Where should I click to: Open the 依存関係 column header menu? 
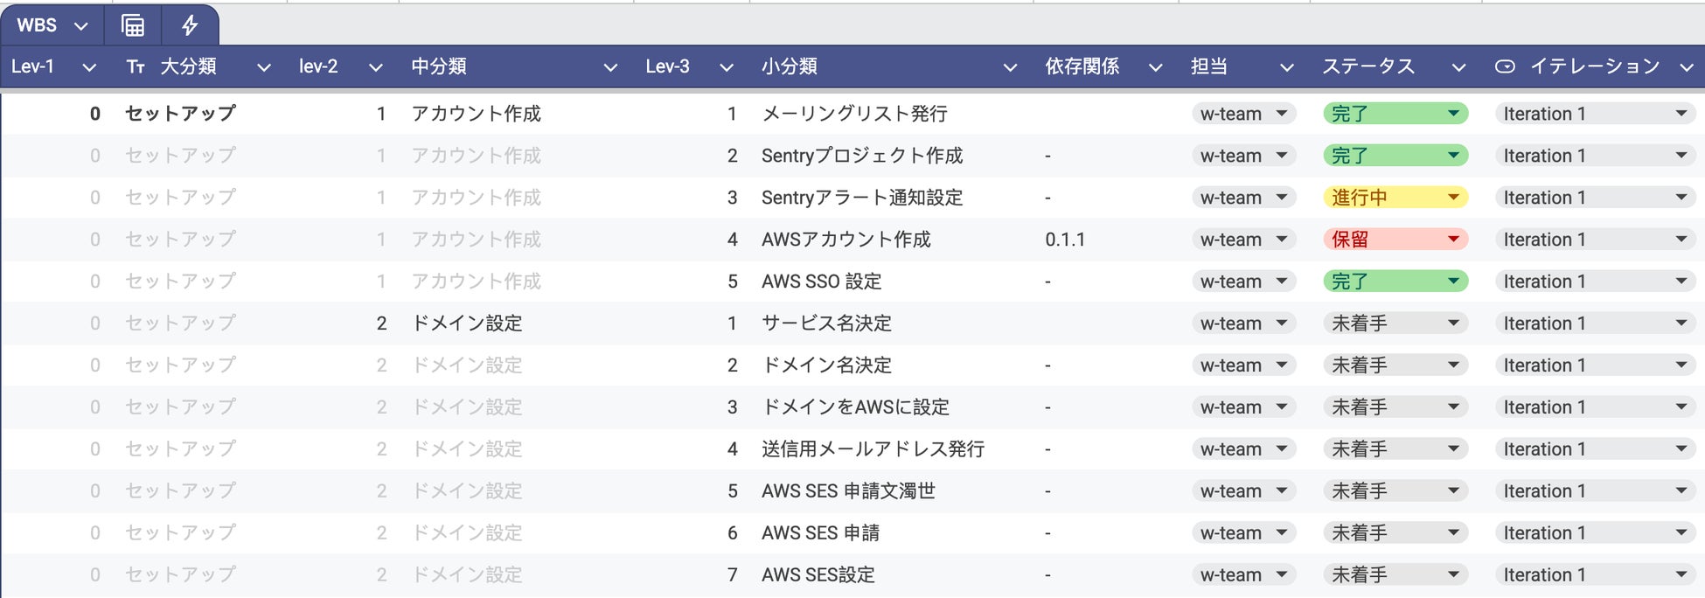tap(1155, 67)
